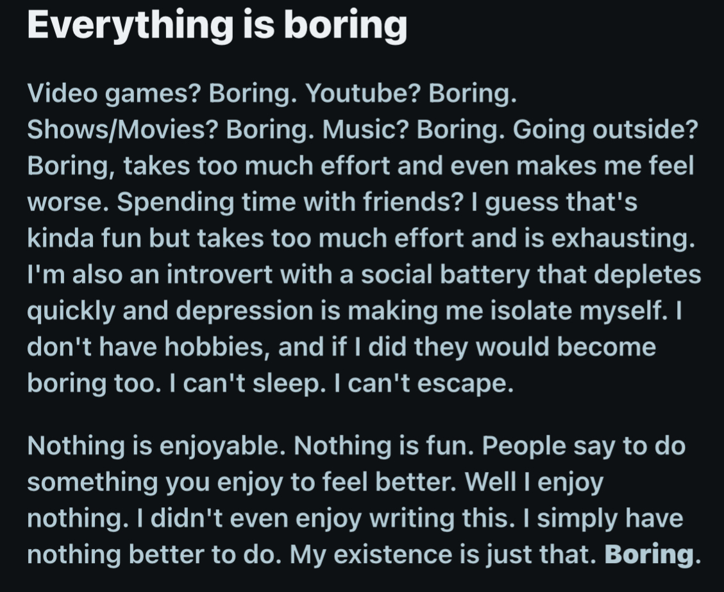Click the phrase 'Going outside?'
The width and height of the screenshot is (724, 592).
[x=605, y=130]
